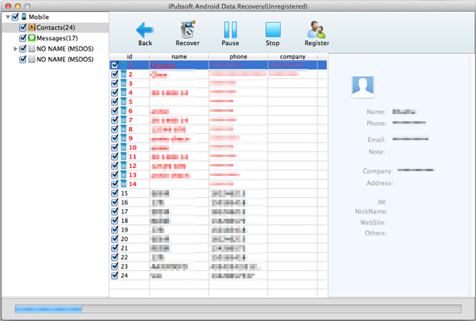
Task: Toggle the Messages(17) checkbox
Action: [x=23, y=38]
